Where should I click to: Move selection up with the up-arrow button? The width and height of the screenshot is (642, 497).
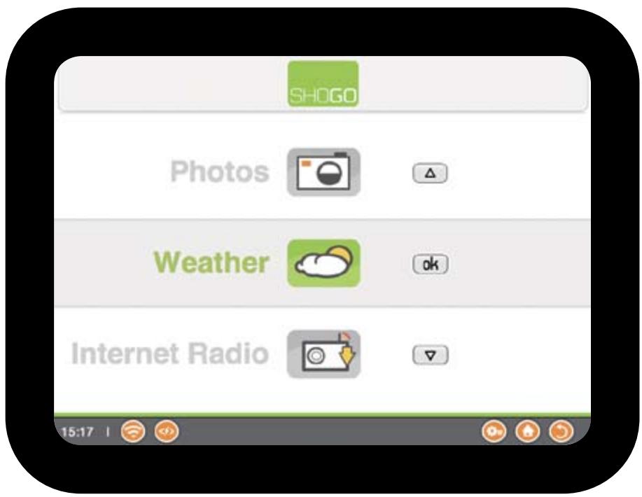click(430, 173)
